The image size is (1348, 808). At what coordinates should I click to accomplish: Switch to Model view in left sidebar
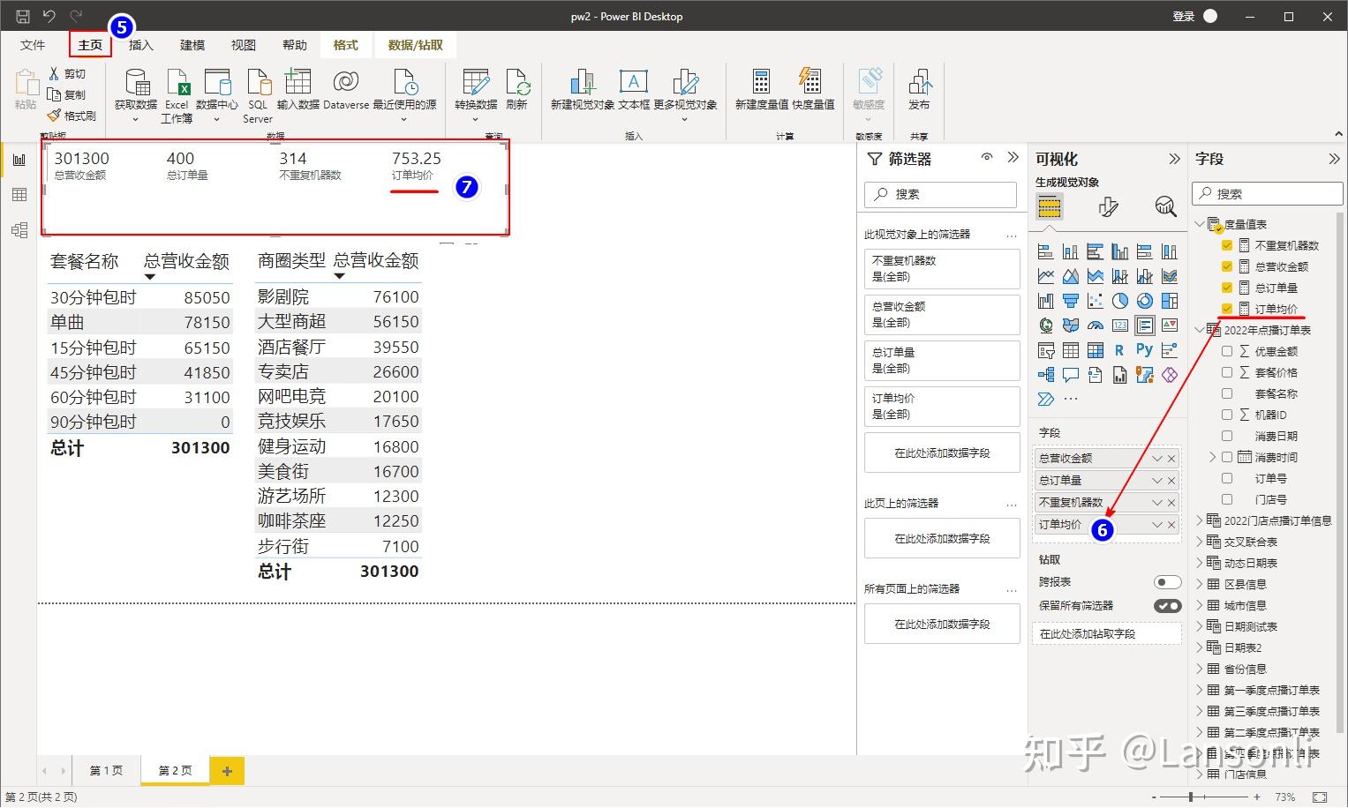point(19,229)
